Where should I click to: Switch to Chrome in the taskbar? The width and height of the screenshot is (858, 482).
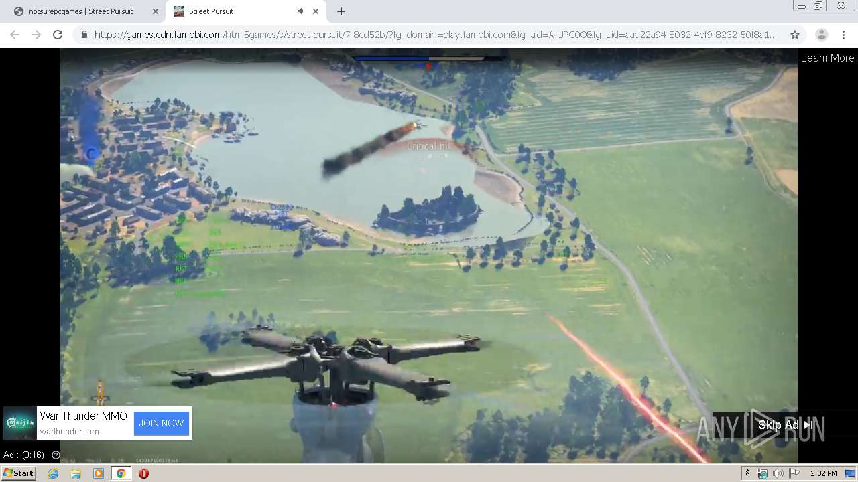121,473
